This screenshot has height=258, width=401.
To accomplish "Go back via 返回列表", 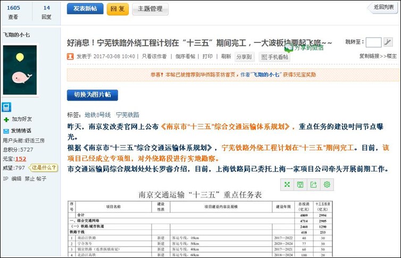I will [x=382, y=7].
